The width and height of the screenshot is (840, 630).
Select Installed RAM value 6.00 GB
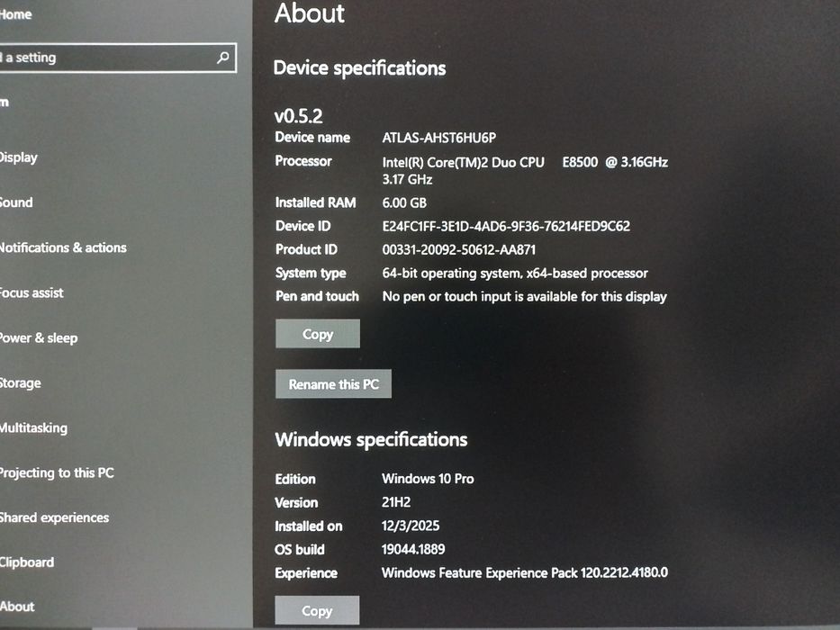(404, 202)
